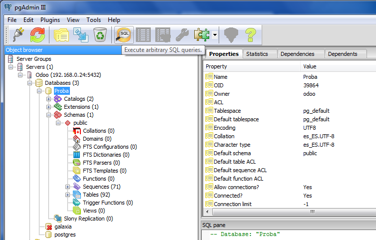Open help with the question mark icon
The width and height of the screenshot is (376, 240).
pos(251,35)
